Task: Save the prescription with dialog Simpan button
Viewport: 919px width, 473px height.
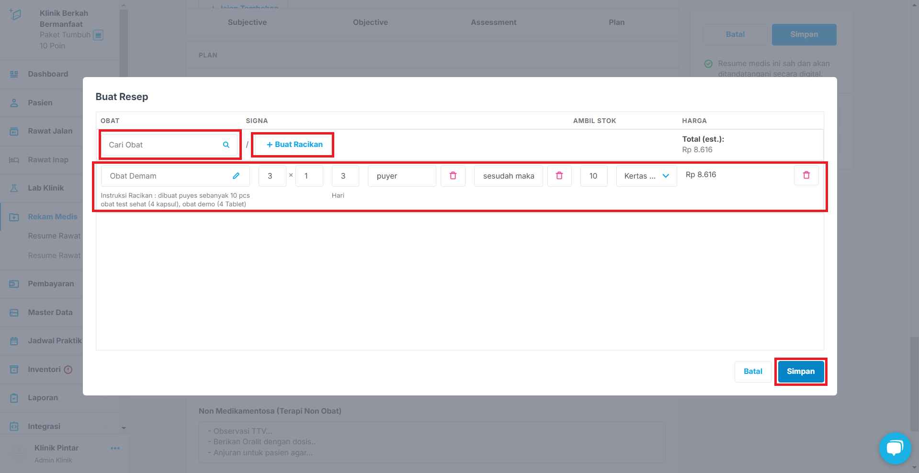Action: [801, 372]
